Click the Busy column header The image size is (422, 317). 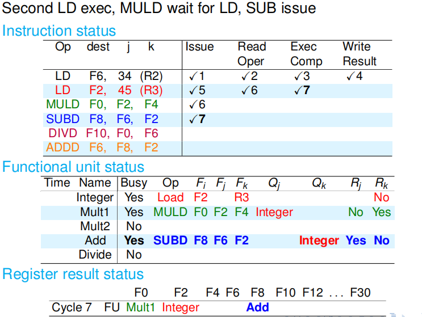tap(134, 183)
